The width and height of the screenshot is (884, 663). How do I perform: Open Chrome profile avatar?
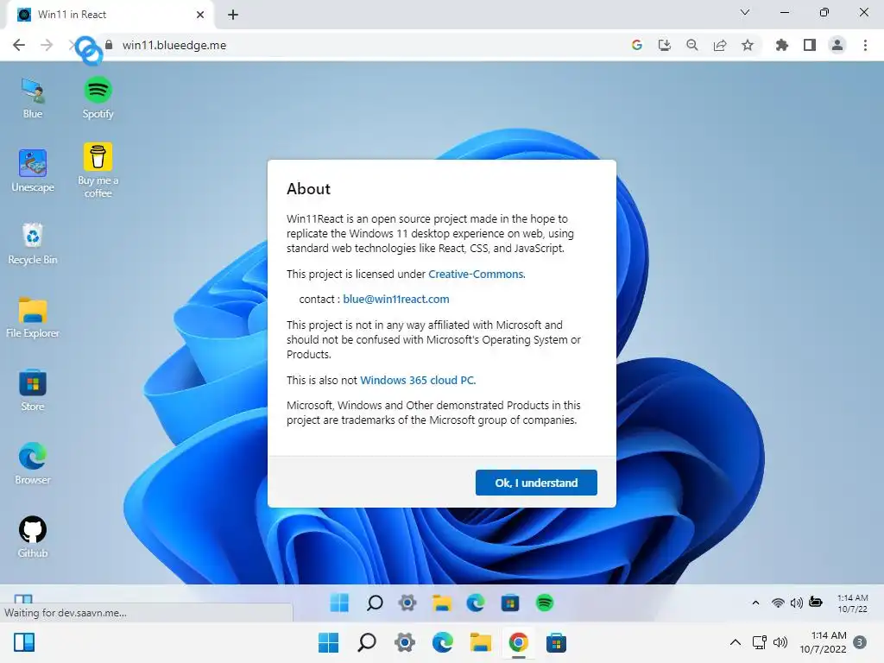coord(837,45)
